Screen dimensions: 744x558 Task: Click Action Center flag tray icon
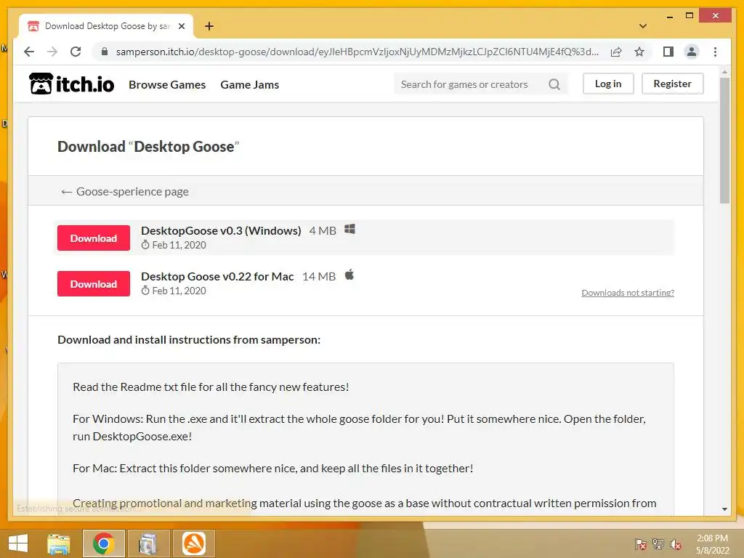point(641,544)
